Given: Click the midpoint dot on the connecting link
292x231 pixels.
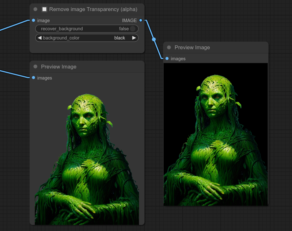Looking at the screenshot, I should pyautogui.click(x=154, y=39).
